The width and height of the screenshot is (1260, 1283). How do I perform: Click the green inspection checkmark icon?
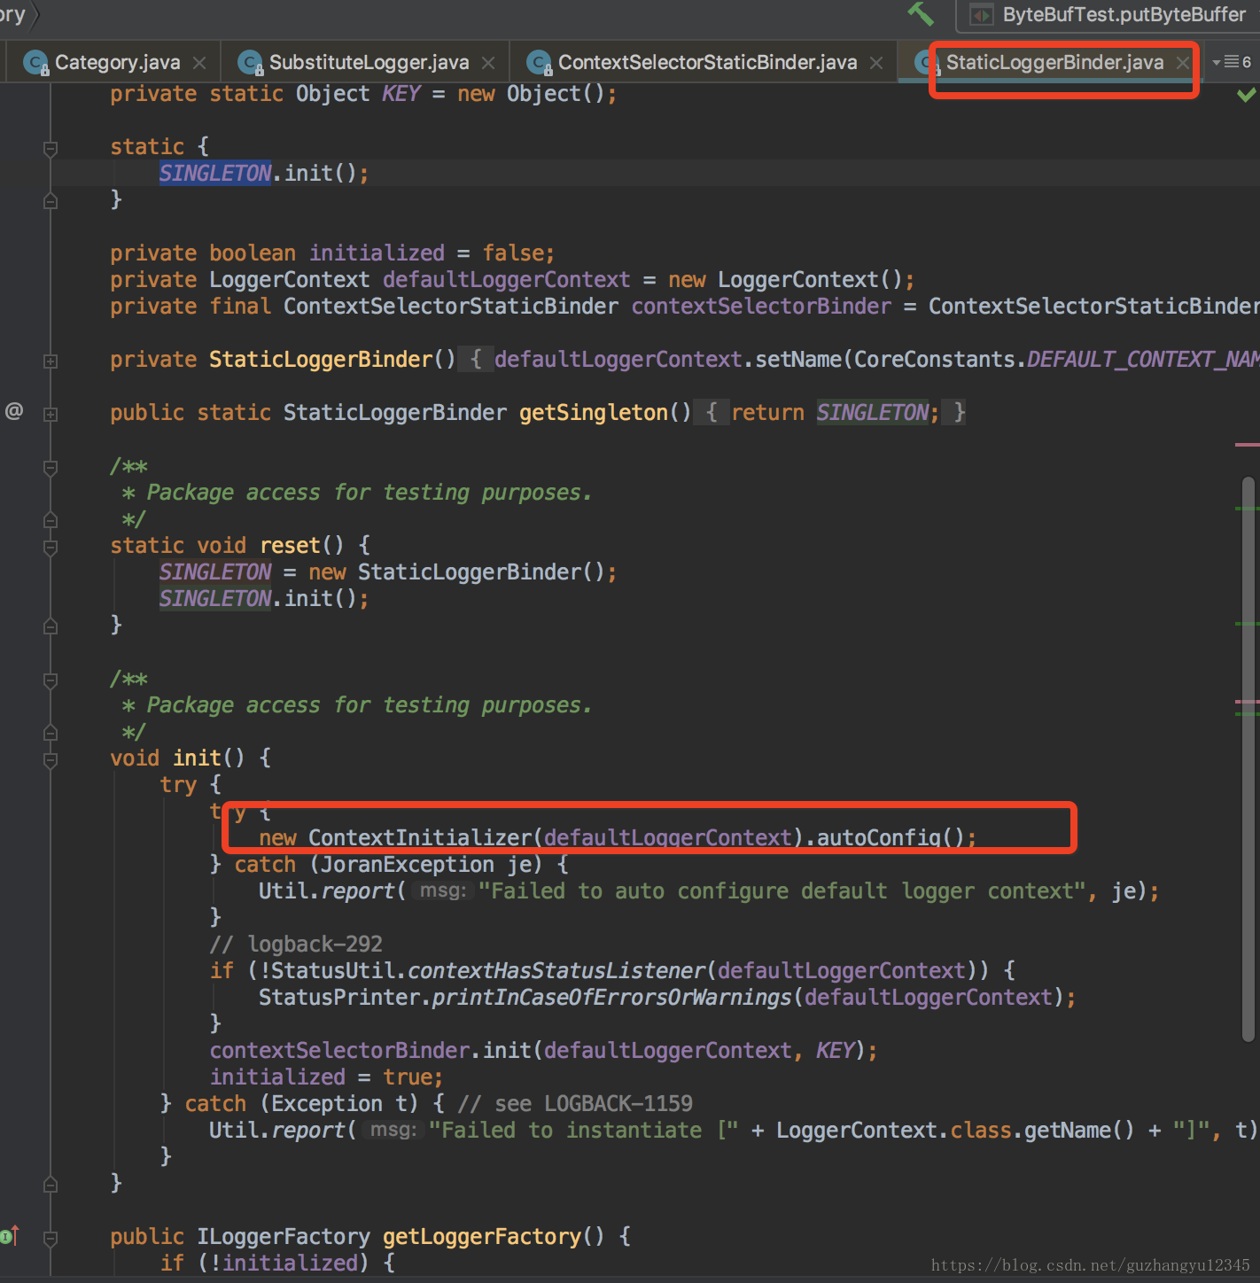[x=1247, y=94]
